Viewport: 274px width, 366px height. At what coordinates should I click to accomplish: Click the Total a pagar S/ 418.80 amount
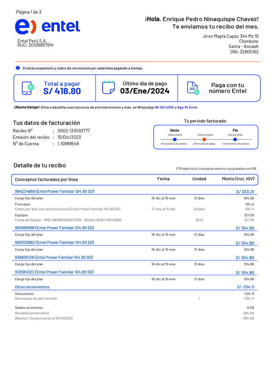click(x=62, y=91)
